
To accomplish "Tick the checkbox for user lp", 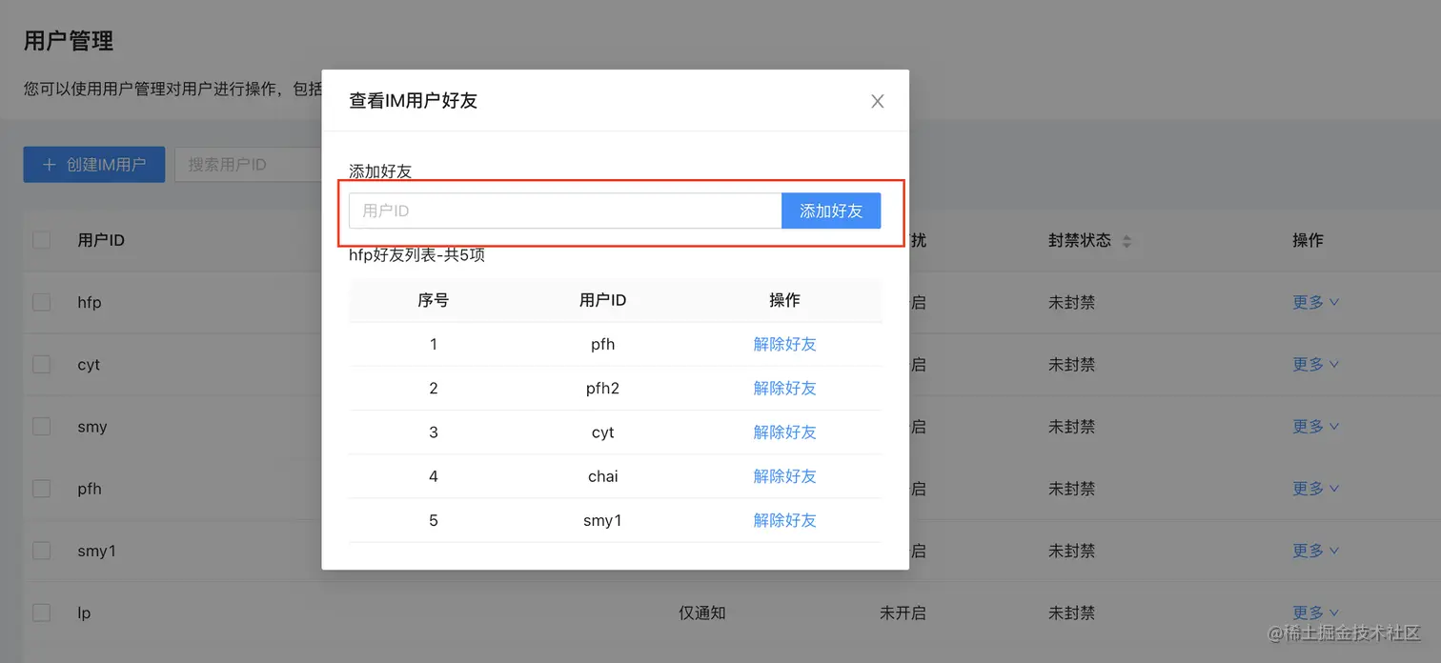I will coord(41,613).
